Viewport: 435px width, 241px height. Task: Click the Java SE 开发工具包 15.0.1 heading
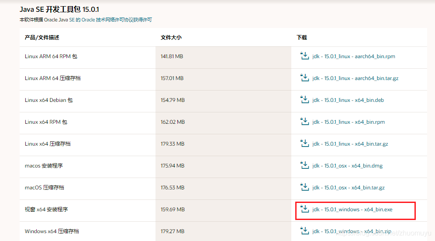point(59,10)
